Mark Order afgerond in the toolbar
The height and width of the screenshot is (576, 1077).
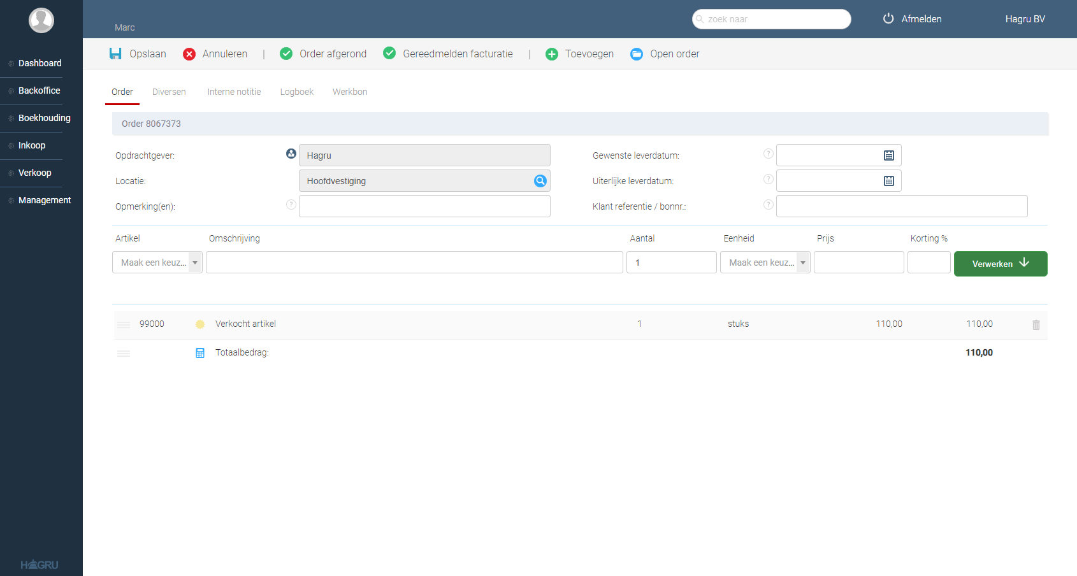point(323,54)
